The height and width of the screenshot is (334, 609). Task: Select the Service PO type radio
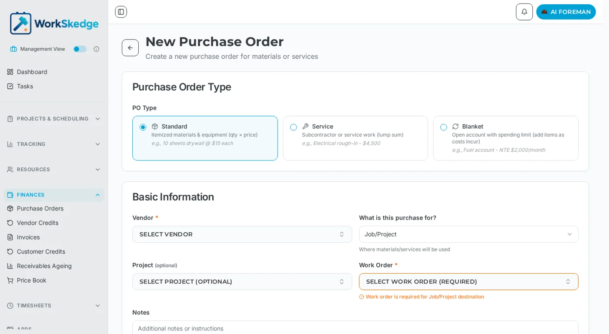coord(294,127)
